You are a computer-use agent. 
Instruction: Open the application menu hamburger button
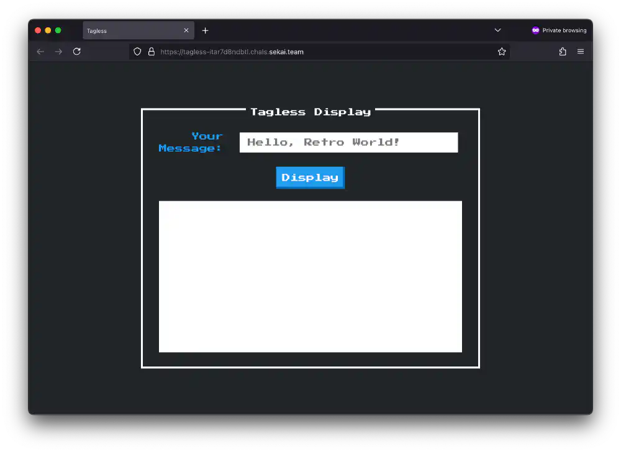point(581,52)
